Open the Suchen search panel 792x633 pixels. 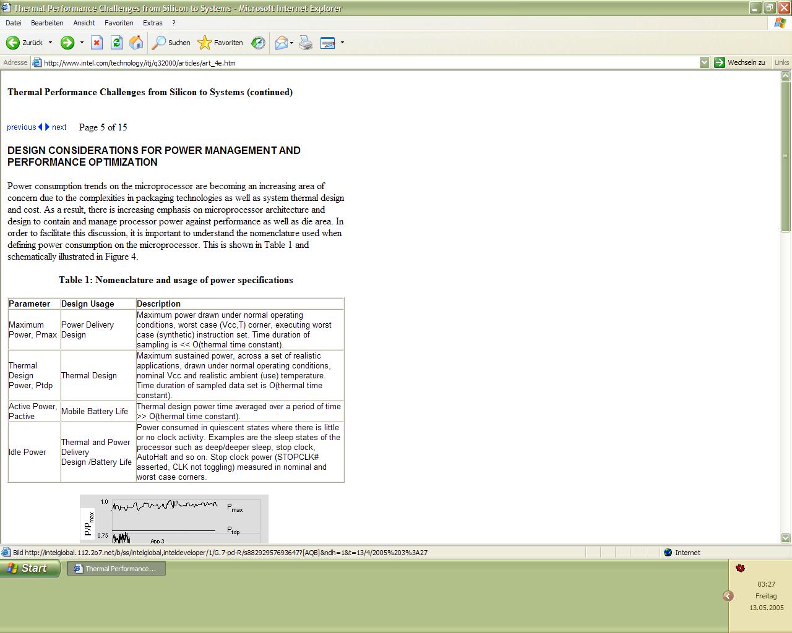171,43
